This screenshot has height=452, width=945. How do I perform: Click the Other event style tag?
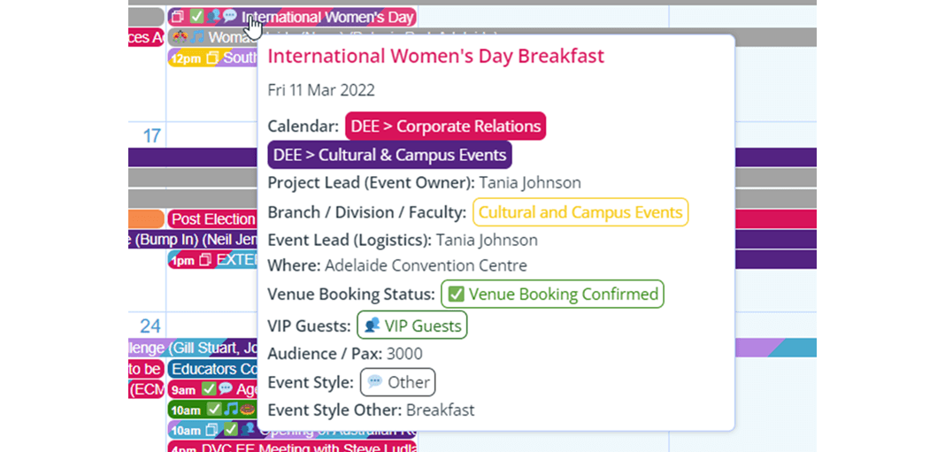tap(397, 383)
